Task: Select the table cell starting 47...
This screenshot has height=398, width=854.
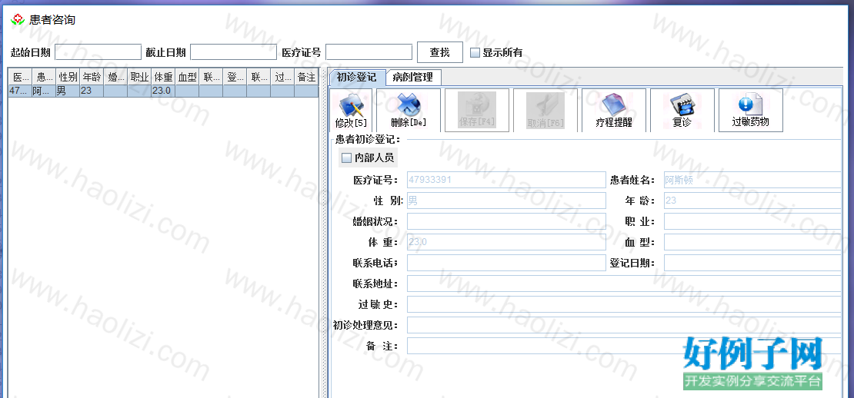Action: coord(19,91)
